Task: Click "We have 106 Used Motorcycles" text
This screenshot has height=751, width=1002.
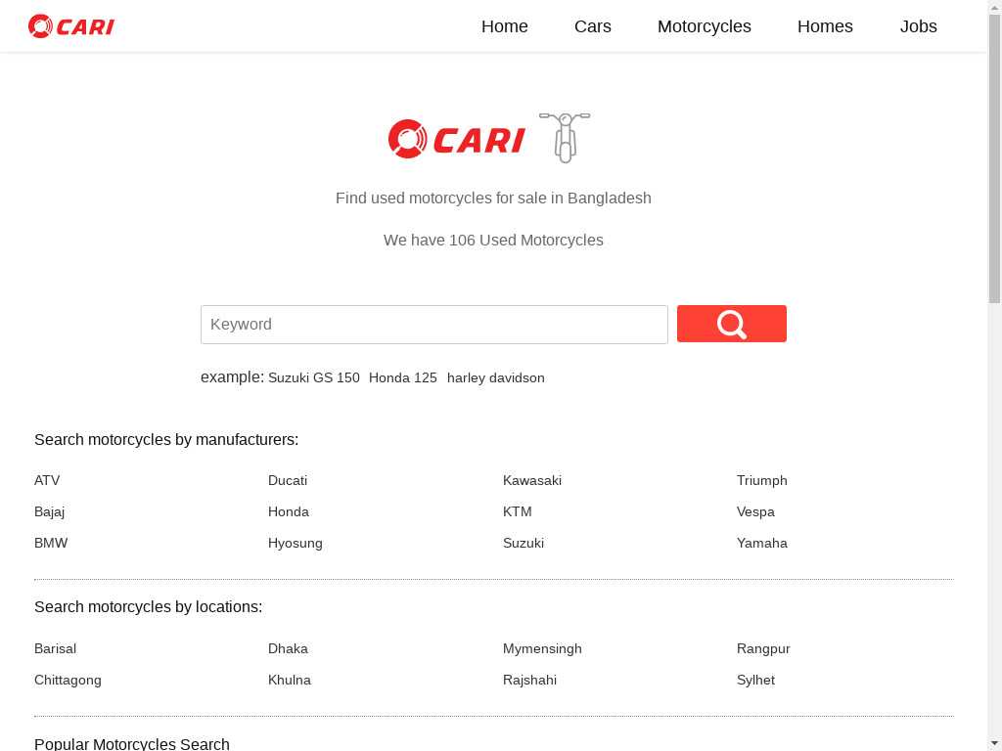Action: click(x=493, y=241)
